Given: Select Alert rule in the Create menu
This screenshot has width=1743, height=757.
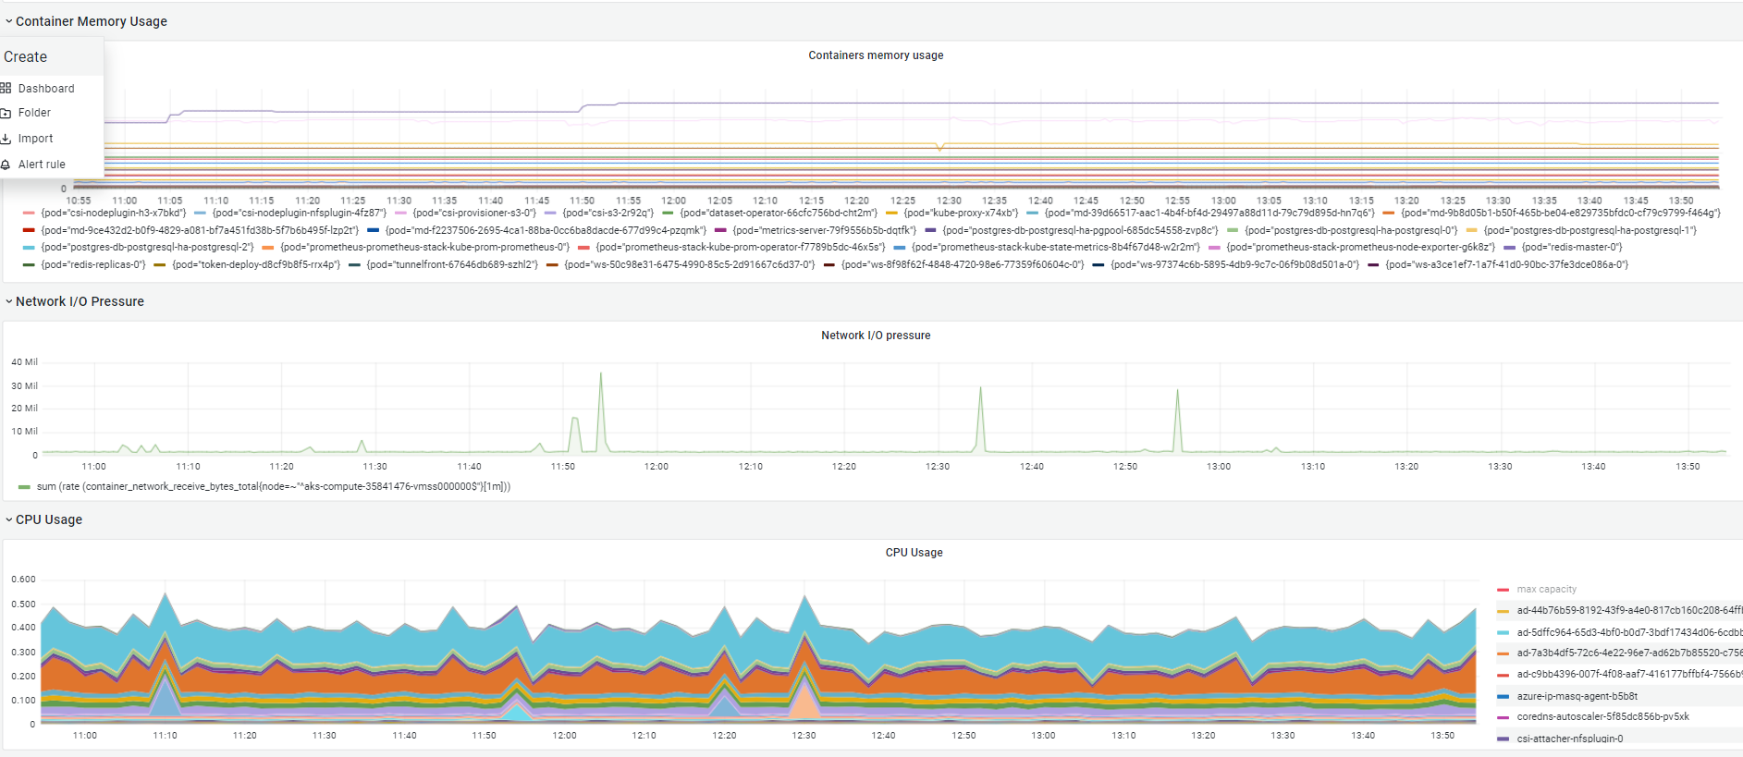Looking at the screenshot, I should pyautogui.click(x=42, y=165).
